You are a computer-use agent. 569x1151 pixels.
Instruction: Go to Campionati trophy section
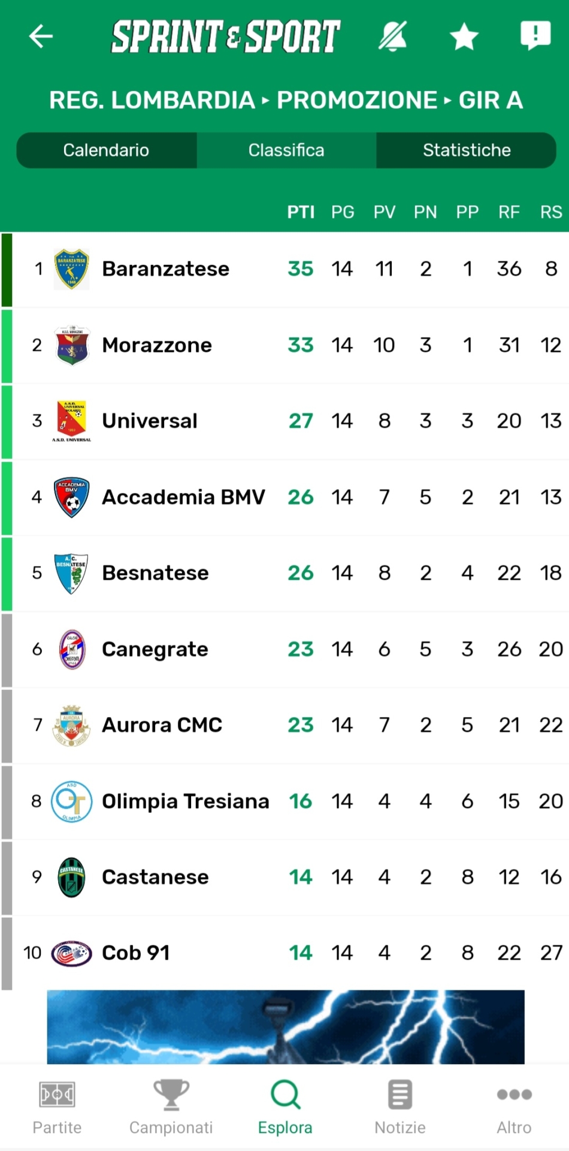coord(171,1107)
